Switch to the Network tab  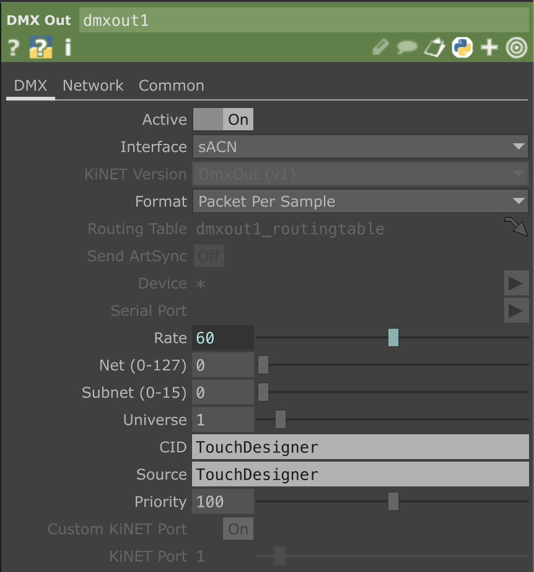pyautogui.click(x=93, y=86)
